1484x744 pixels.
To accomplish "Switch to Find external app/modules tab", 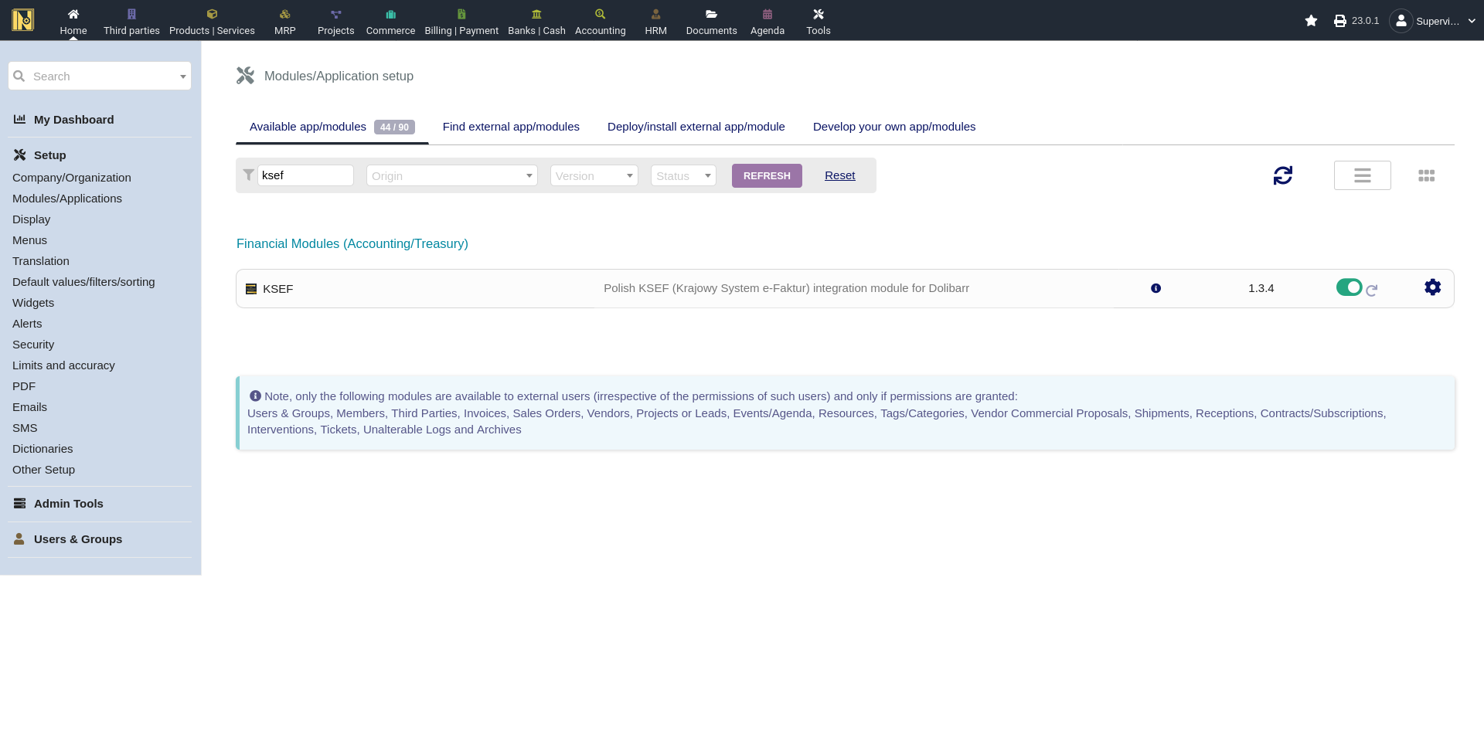I will pos(511,127).
